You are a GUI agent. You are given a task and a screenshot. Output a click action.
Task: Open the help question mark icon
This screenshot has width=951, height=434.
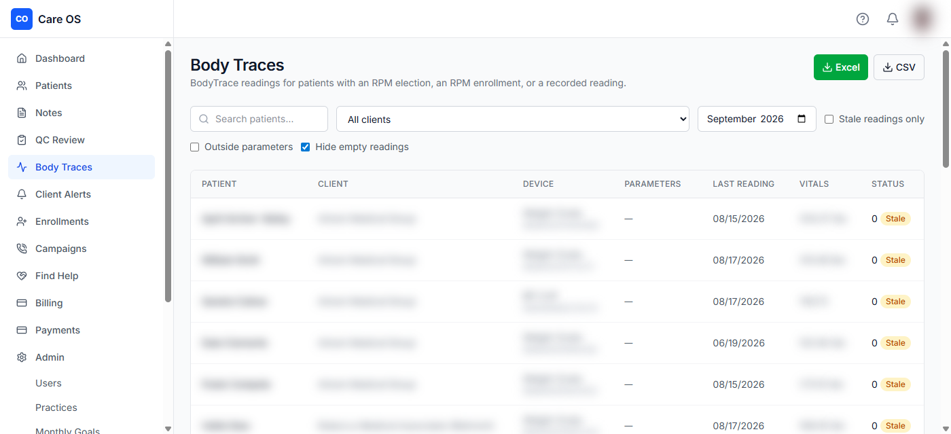[x=863, y=19]
